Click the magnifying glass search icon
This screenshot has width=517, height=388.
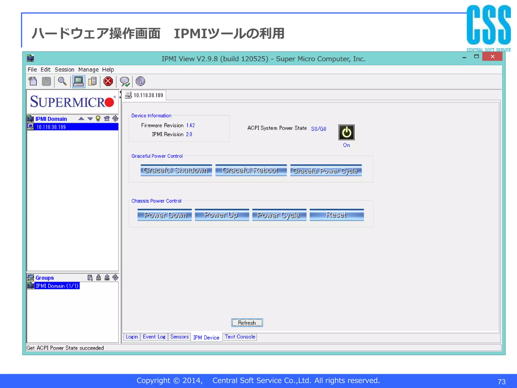62,81
